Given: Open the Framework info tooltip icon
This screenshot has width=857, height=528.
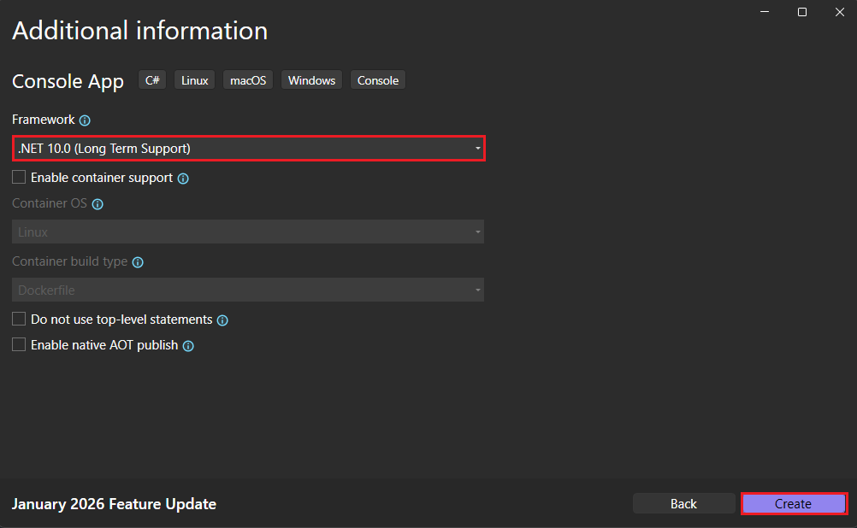Looking at the screenshot, I should 84,120.
